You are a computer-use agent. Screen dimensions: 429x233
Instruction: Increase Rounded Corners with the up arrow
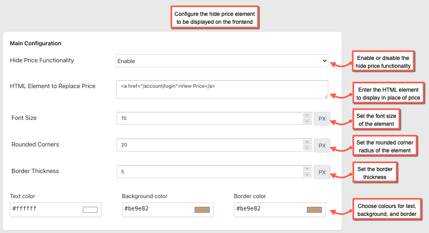[x=307, y=142]
